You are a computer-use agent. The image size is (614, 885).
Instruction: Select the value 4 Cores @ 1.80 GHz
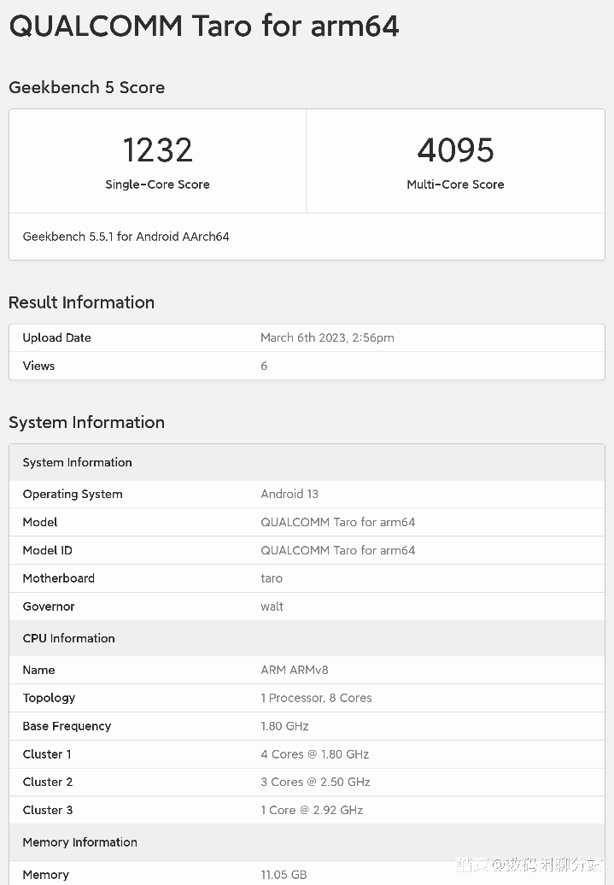click(x=314, y=754)
